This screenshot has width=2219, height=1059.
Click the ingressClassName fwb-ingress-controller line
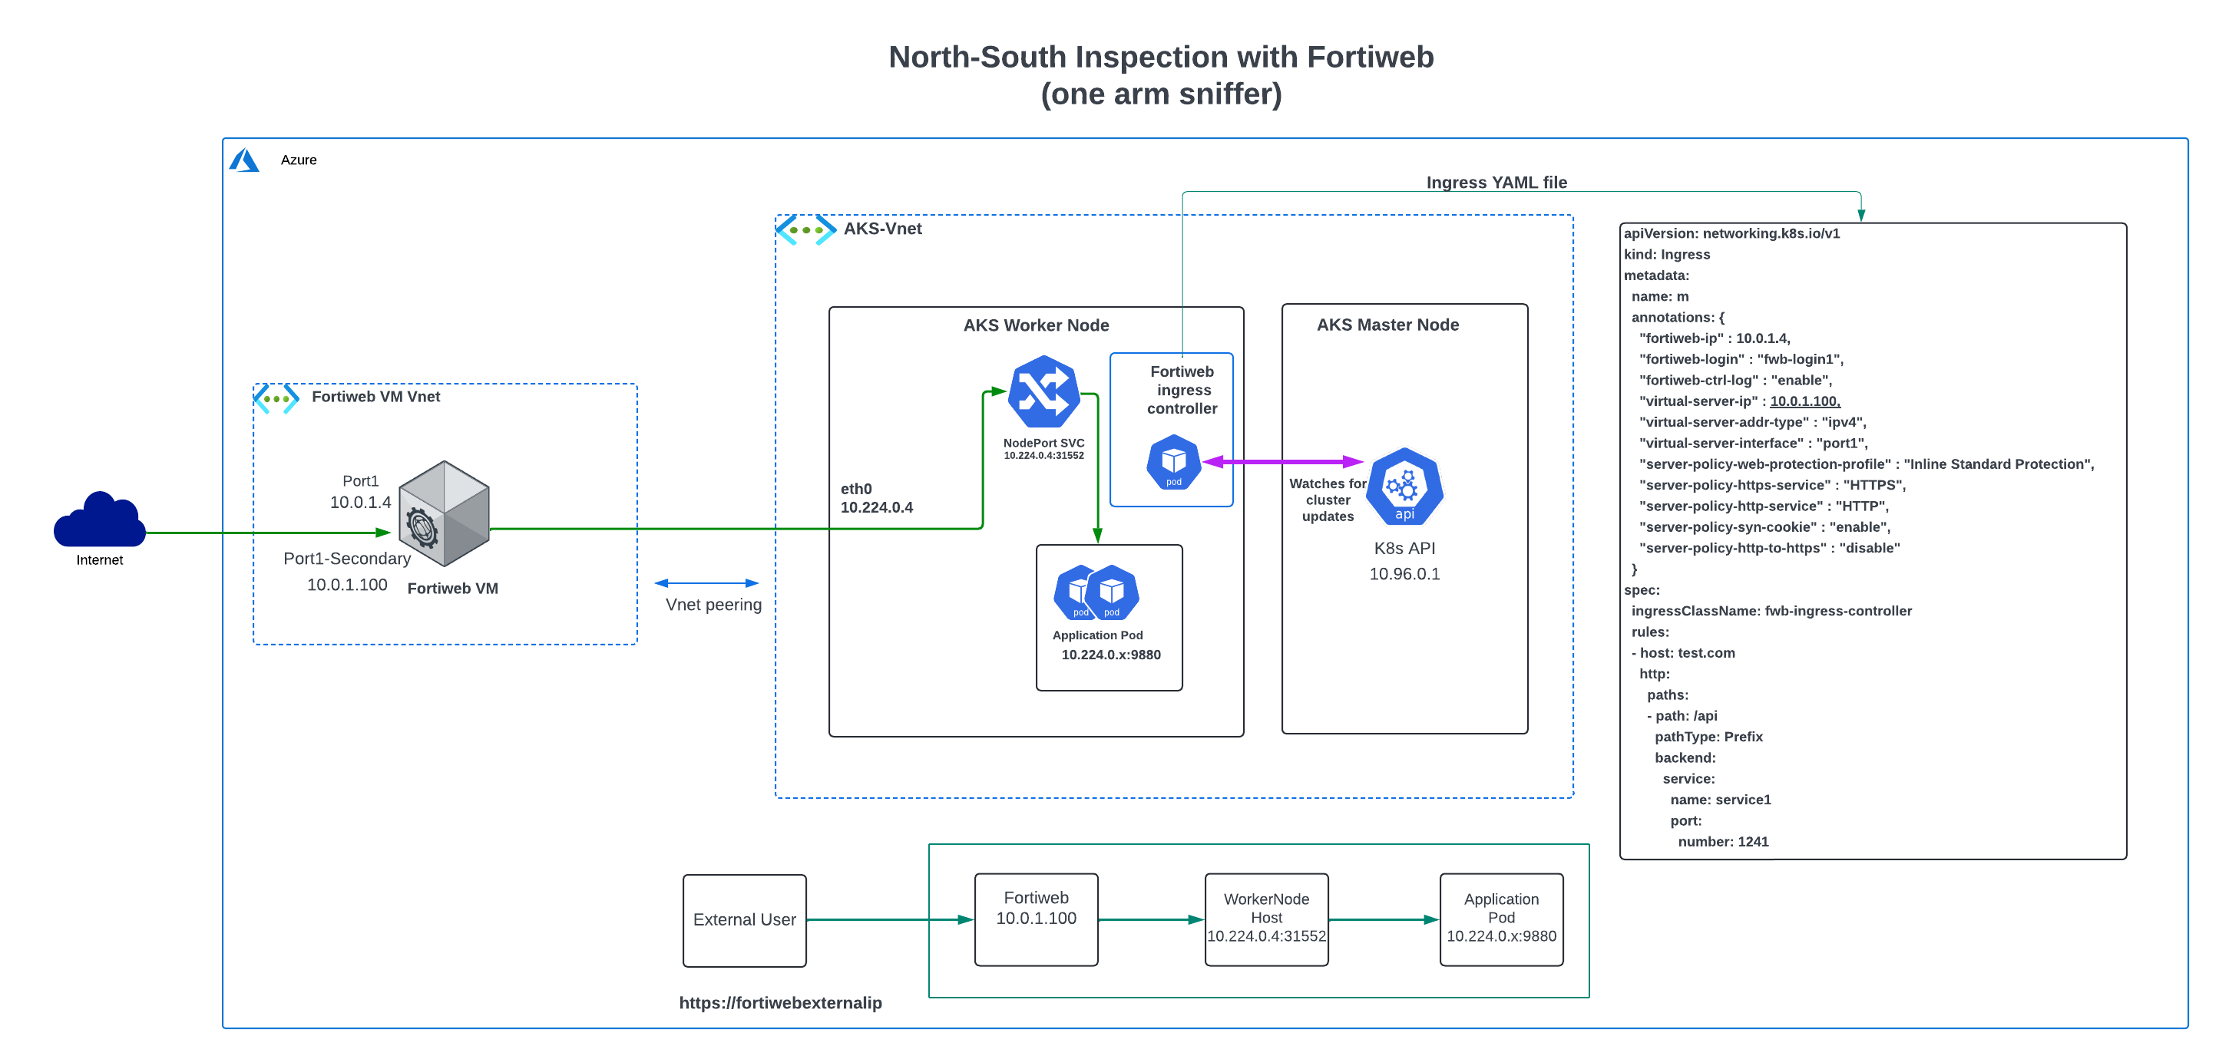click(1771, 612)
